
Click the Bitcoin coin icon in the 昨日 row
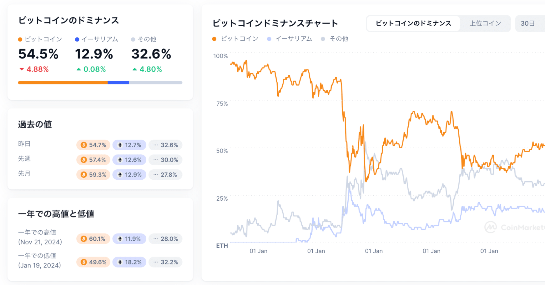84,145
